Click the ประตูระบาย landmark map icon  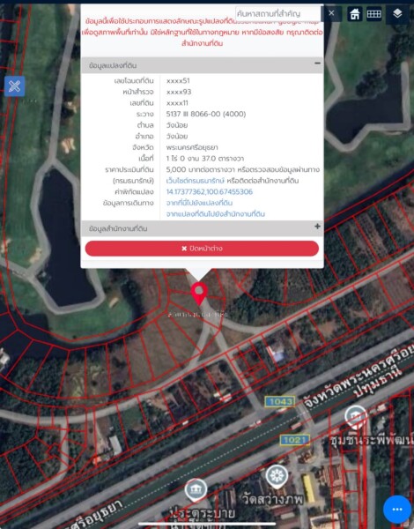pos(196,490)
